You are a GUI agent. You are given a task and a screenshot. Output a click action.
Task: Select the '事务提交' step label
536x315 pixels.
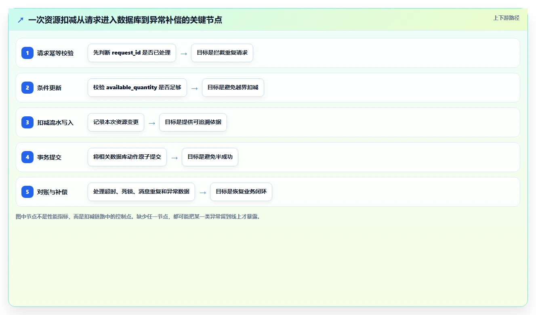[49, 157]
